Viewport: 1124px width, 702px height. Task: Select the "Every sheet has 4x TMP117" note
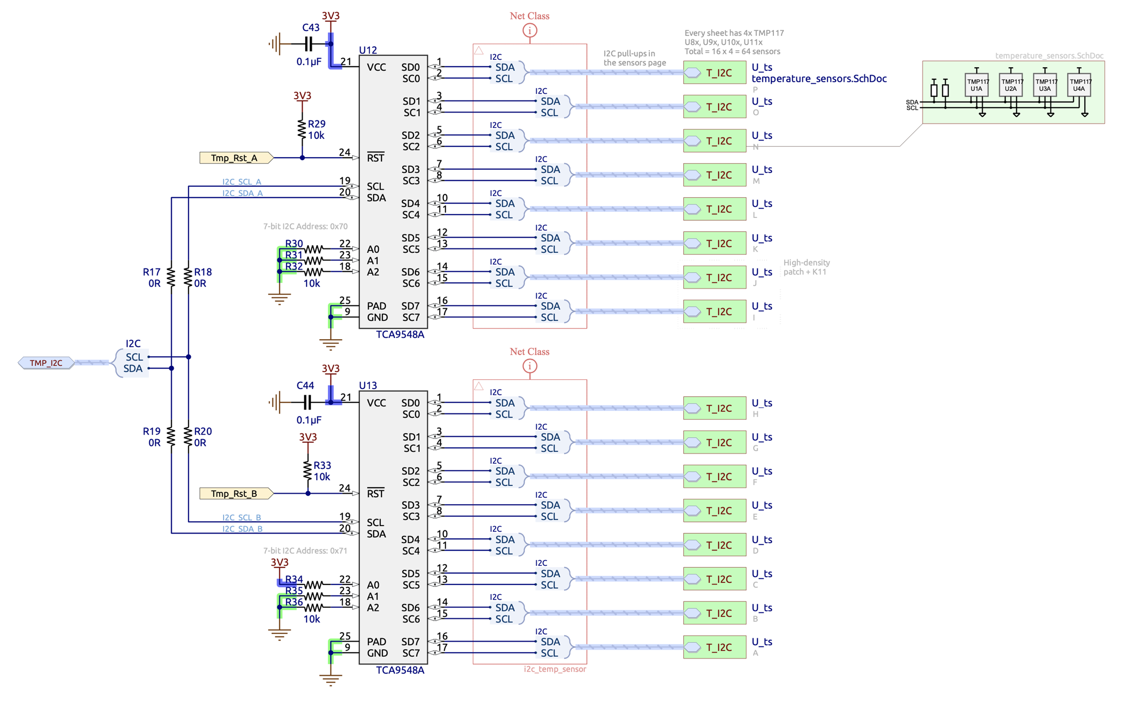click(734, 42)
